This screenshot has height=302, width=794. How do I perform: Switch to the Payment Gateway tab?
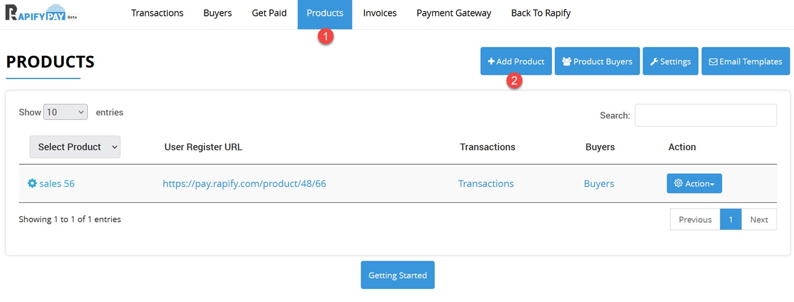coord(454,13)
